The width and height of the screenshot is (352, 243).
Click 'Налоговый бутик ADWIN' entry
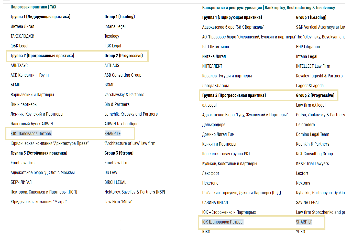[x=32, y=124]
